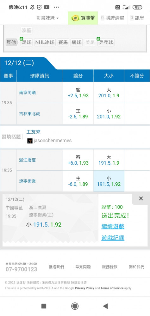Pick over 201.0 odds for 南京同曦

(109, 93)
